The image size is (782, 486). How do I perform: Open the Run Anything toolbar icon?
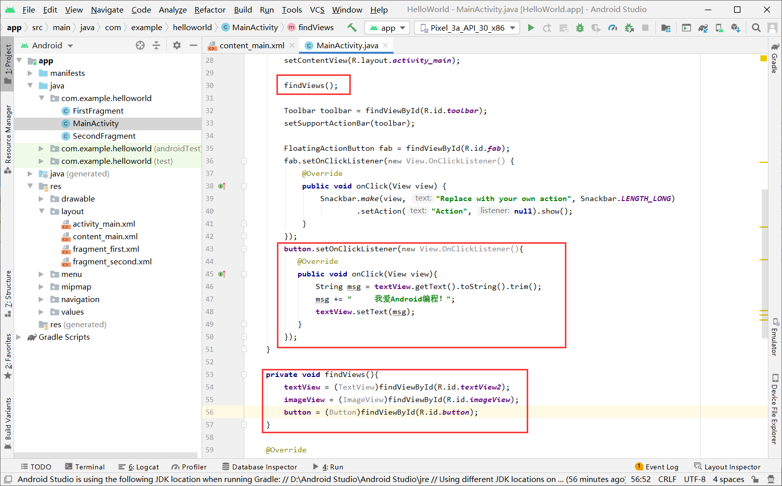coord(687,28)
